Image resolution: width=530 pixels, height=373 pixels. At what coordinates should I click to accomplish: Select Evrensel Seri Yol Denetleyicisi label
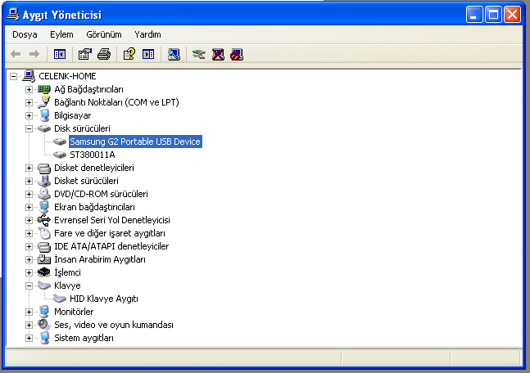coord(112,220)
